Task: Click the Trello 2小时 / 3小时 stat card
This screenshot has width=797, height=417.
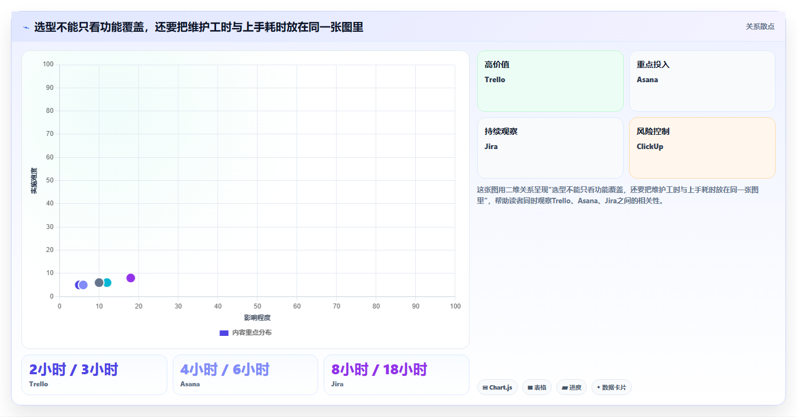Action: (94, 375)
